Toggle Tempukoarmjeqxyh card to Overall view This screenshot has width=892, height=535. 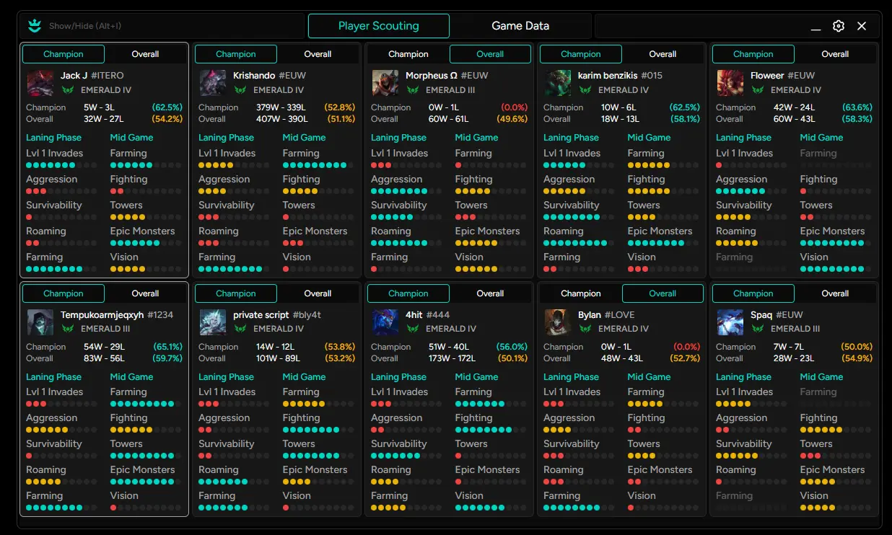[145, 293]
